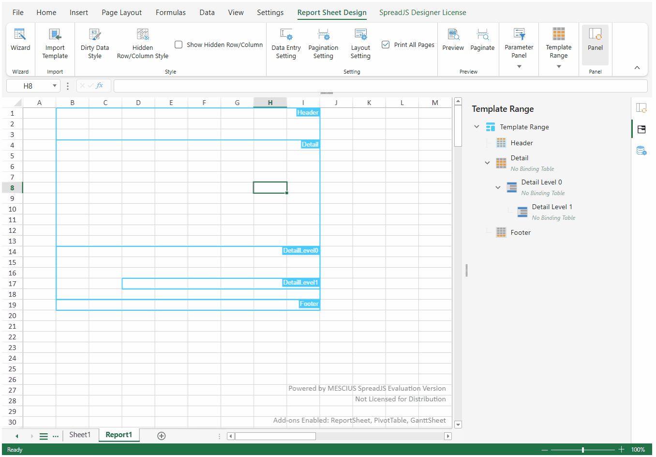Click the Import Template icon

(x=55, y=35)
